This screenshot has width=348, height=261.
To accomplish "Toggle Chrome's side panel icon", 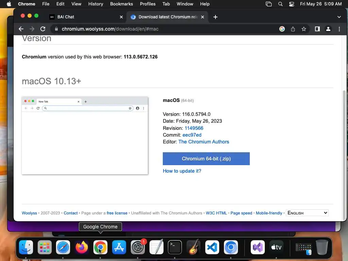I will click(x=317, y=29).
